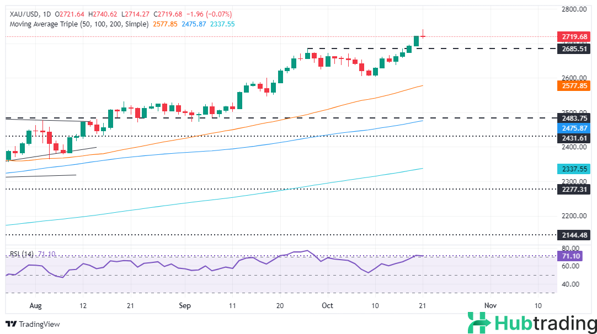The height and width of the screenshot is (334, 597).
Task: Click the 2277.31 support level label
Action: coord(574,188)
